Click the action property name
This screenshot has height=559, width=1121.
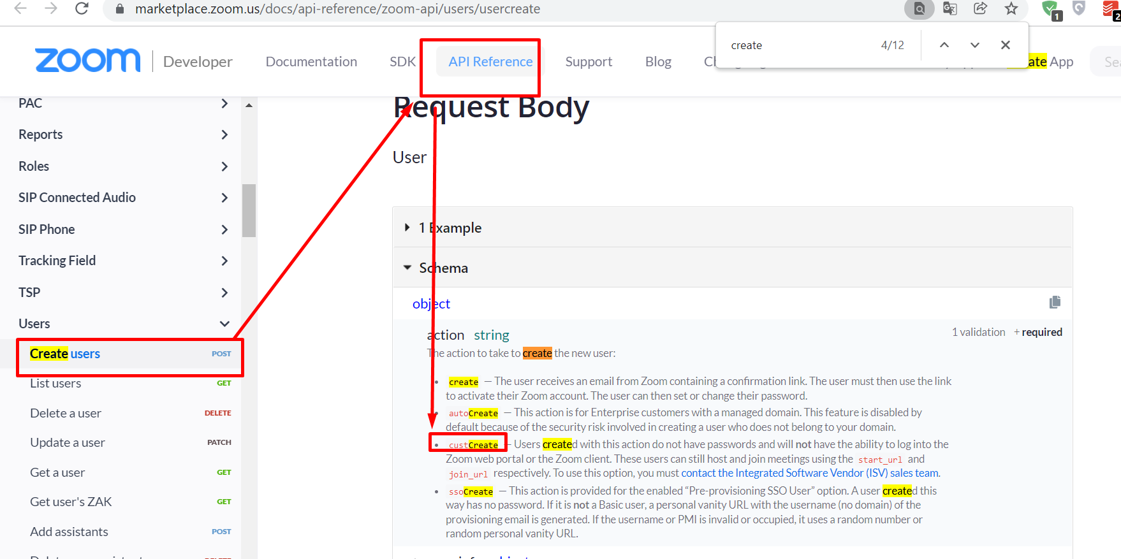point(446,335)
